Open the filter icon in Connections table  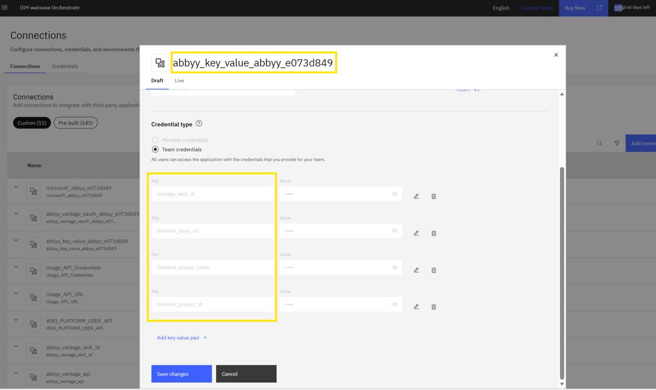[617, 143]
